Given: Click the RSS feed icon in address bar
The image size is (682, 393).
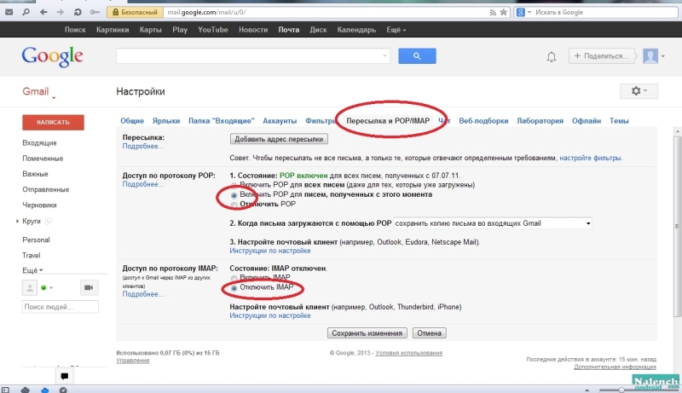Looking at the screenshot, I should pos(493,13).
